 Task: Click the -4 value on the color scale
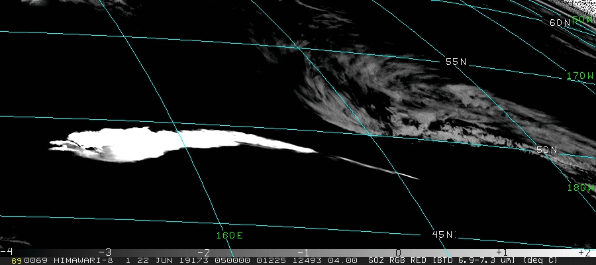7,252
